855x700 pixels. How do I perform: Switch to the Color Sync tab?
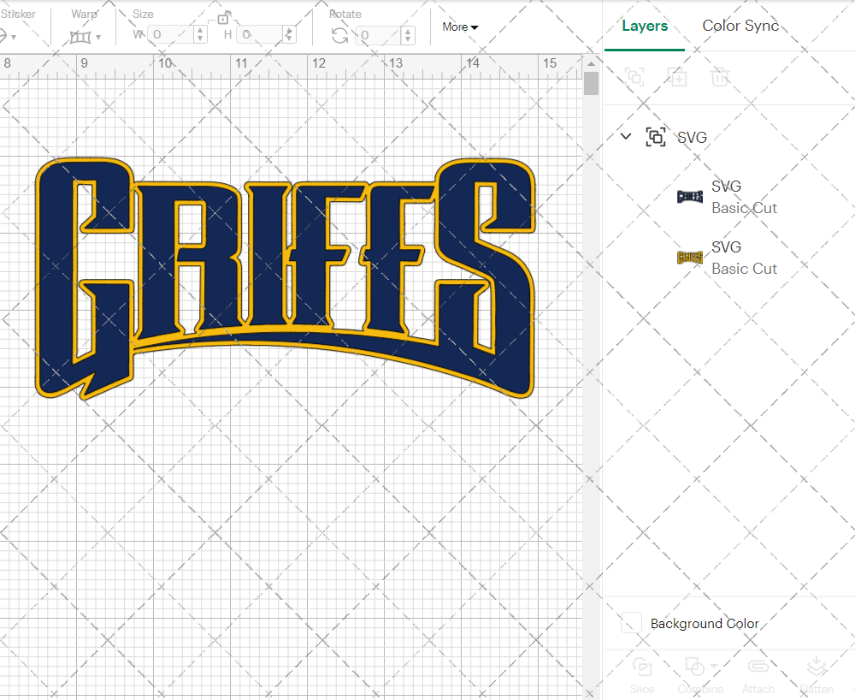pos(740,26)
